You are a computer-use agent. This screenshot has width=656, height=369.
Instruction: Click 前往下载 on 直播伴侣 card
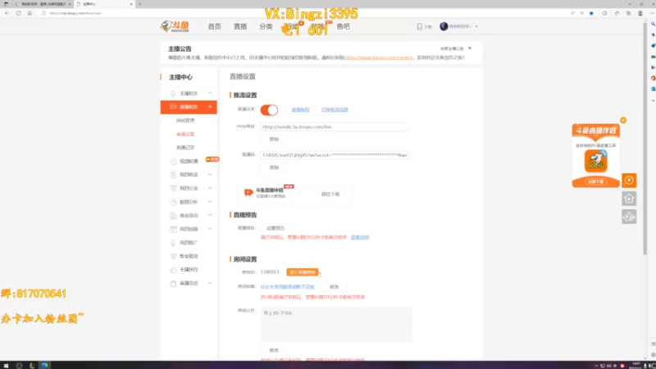click(x=330, y=194)
